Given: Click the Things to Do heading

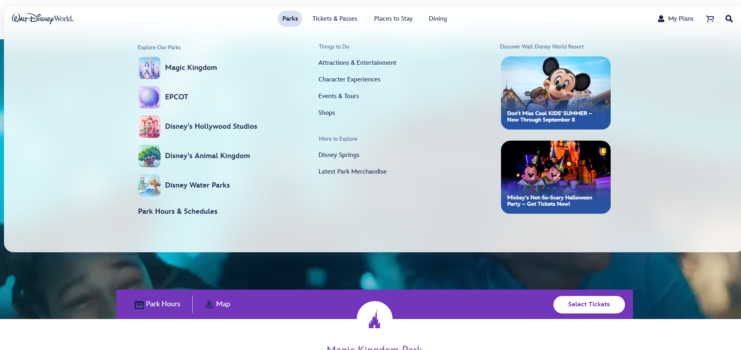Looking at the screenshot, I should (x=334, y=46).
